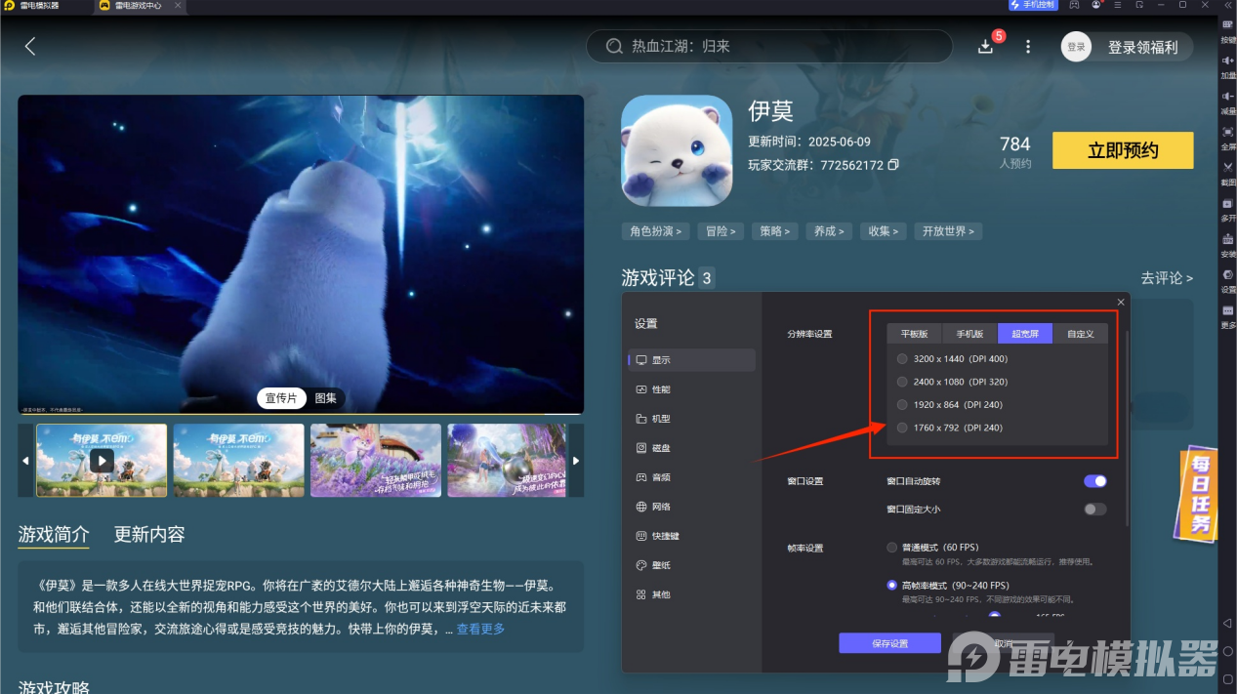Open the 养成 tag
This screenshot has height=694, width=1237.
pyautogui.click(x=830, y=231)
